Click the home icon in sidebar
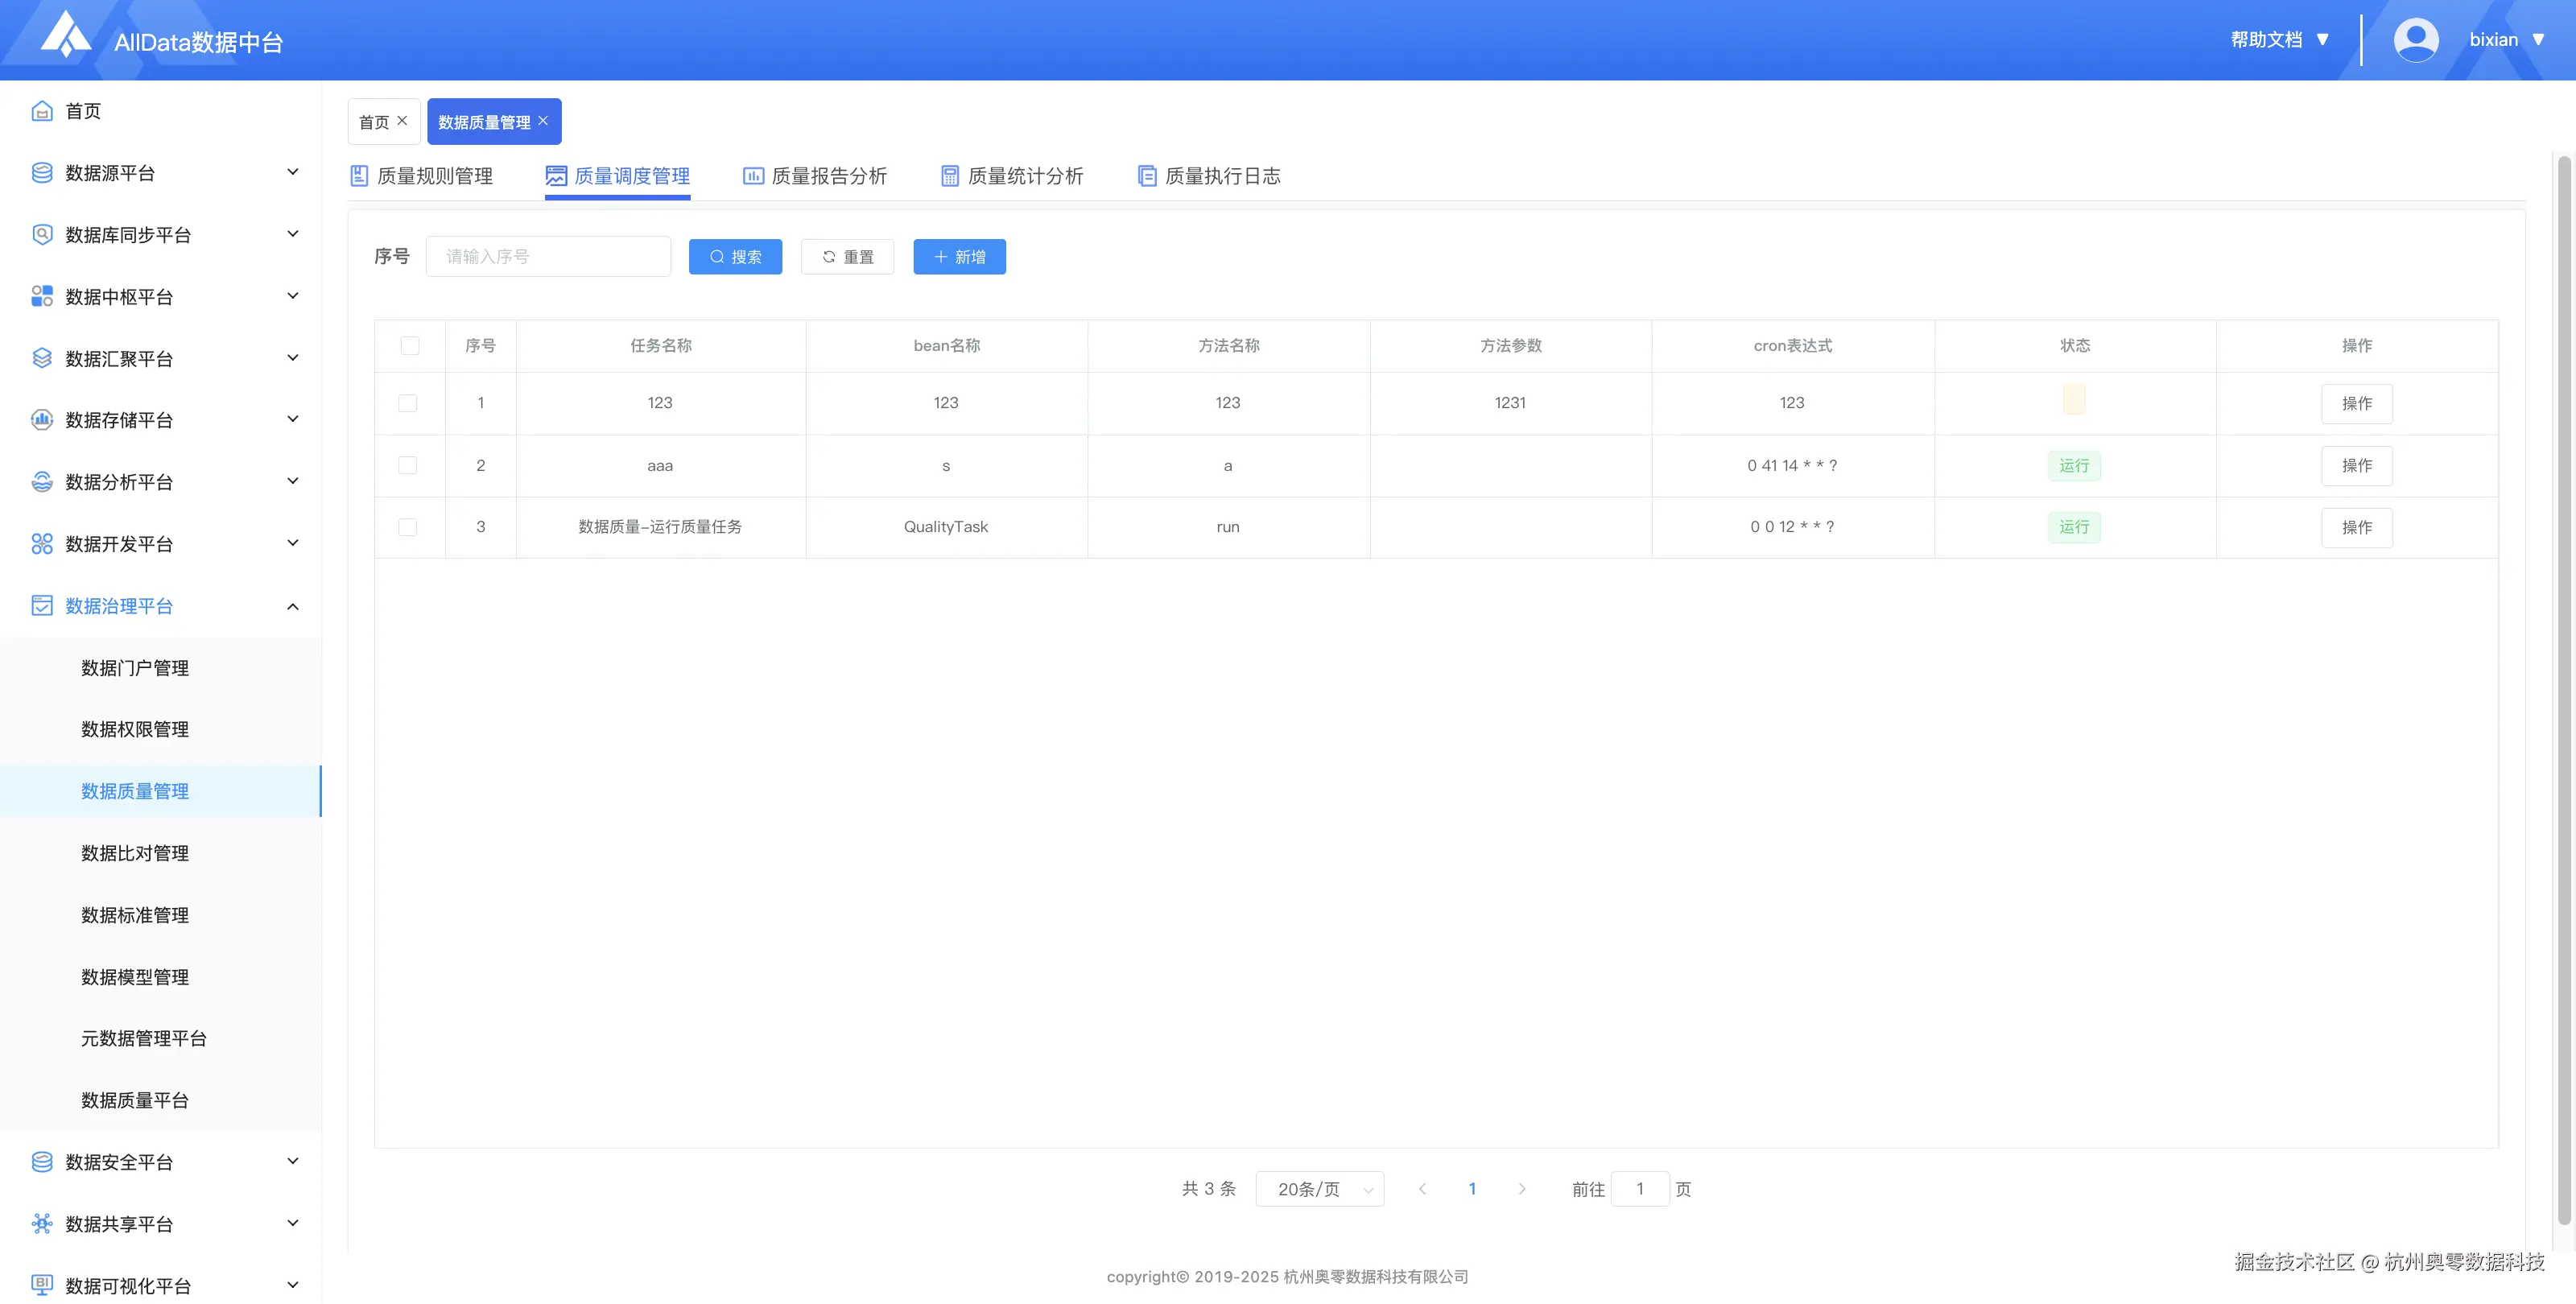Image resolution: width=2576 pixels, height=1304 pixels. click(42, 111)
